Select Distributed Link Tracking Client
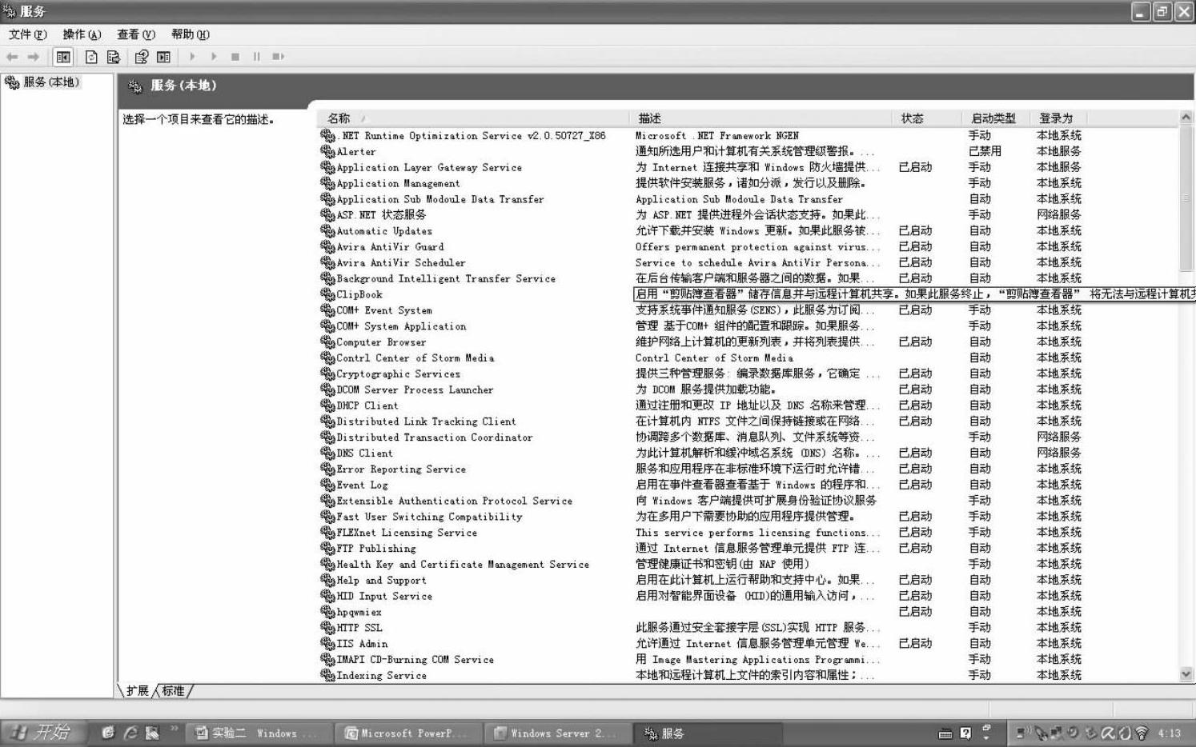The image size is (1196, 747). click(426, 421)
